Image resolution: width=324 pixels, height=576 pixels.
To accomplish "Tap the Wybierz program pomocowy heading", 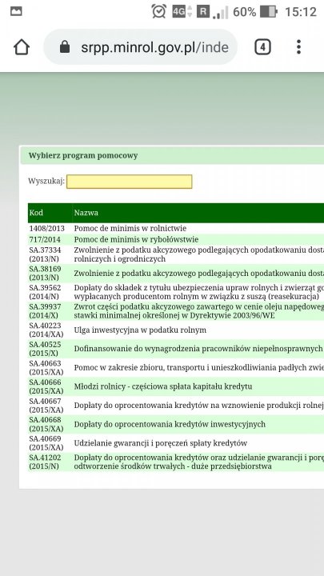I will point(83,155).
